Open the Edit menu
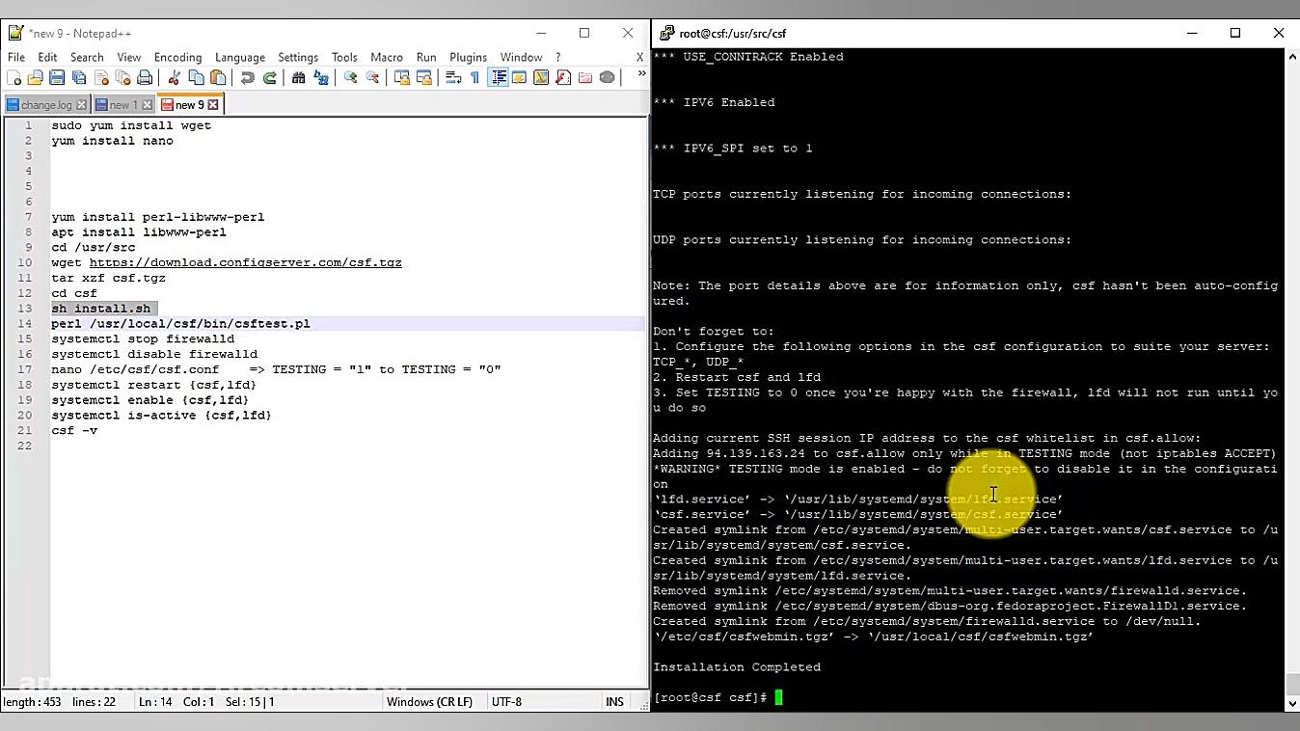The height and width of the screenshot is (731, 1300). [47, 58]
